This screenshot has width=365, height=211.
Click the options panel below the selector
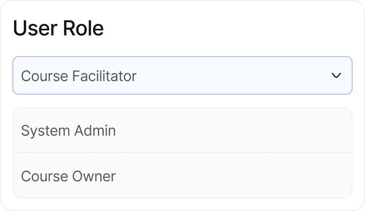coord(182,154)
